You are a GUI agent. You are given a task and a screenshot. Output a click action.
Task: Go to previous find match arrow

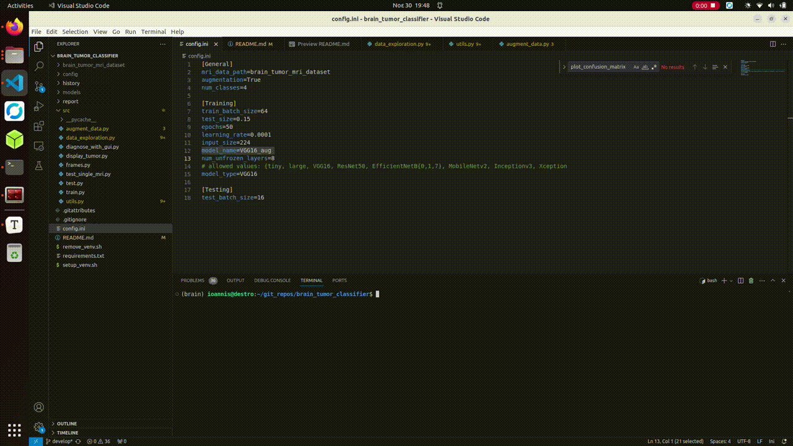click(x=694, y=67)
